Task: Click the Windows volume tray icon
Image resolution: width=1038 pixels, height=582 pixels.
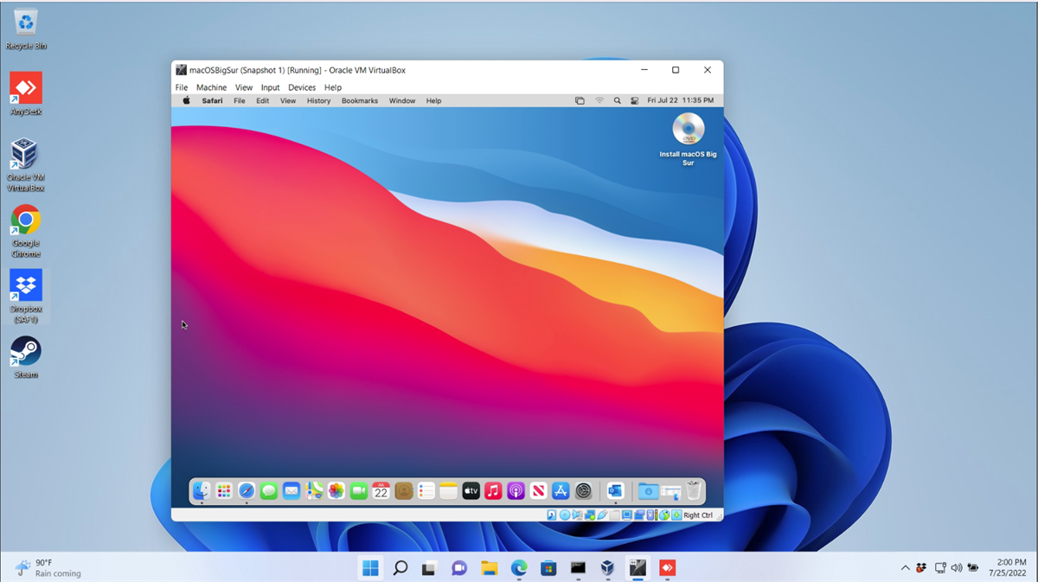Action: tap(956, 568)
